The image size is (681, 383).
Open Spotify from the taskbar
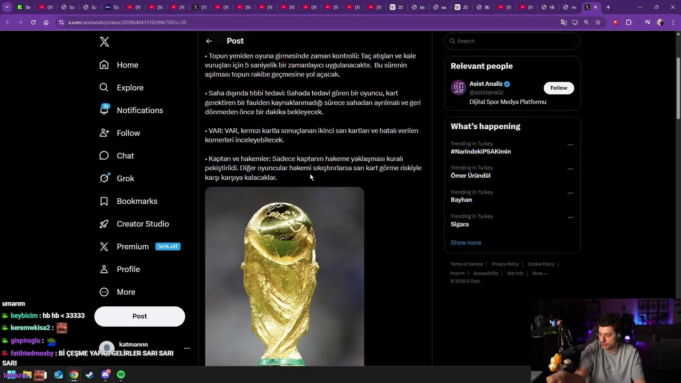click(x=121, y=375)
